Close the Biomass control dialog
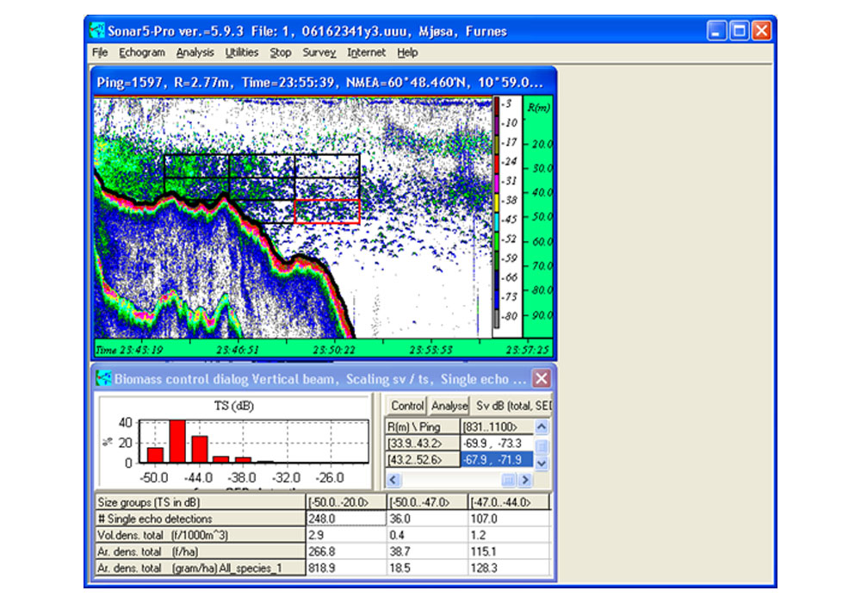This screenshot has height=603, width=861. pos(541,379)
